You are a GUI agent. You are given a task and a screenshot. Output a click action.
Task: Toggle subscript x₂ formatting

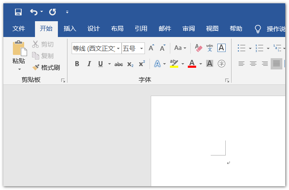(130, 64)
